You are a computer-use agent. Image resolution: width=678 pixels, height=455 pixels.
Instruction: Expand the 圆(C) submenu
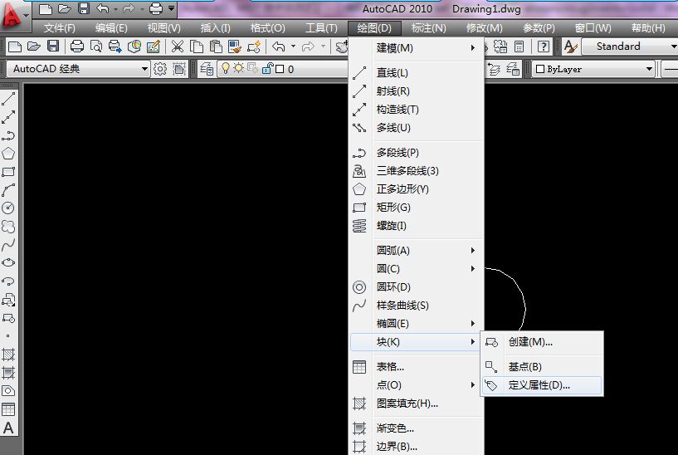coord(416,268)
